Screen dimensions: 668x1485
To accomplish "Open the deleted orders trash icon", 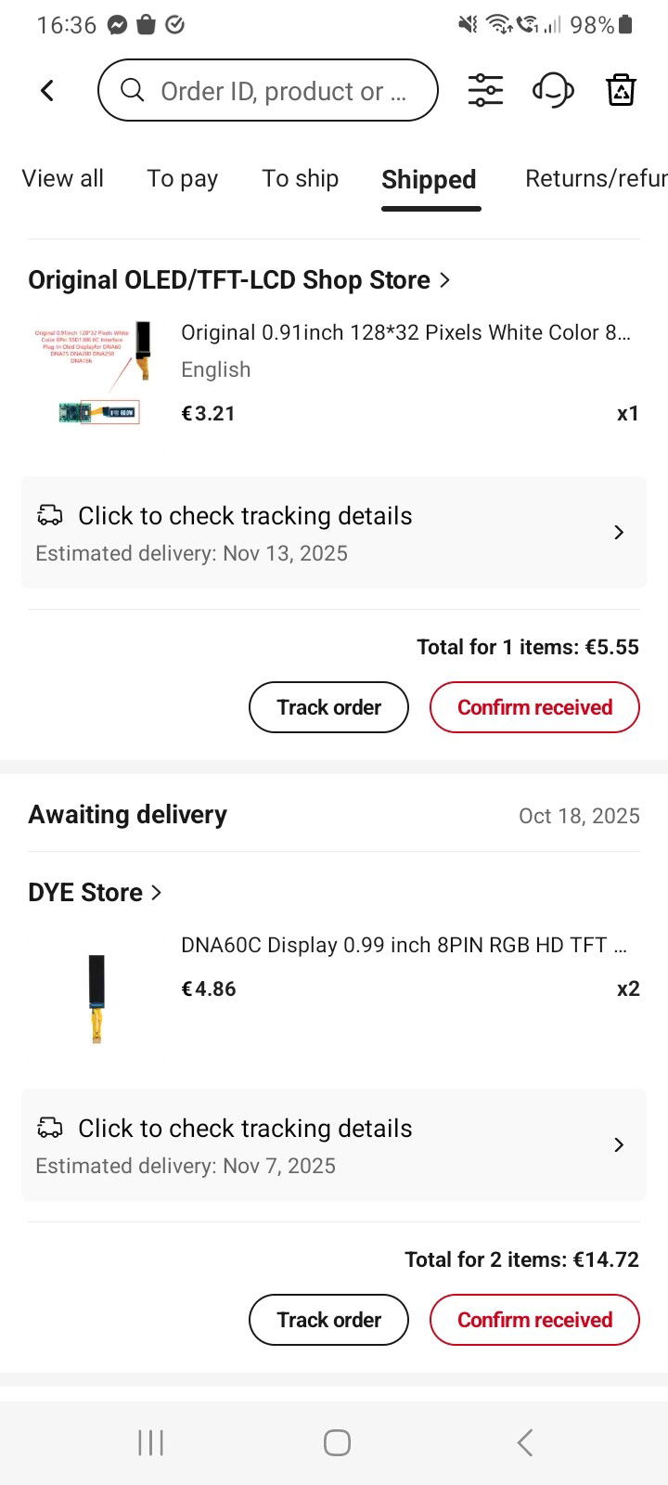I will [620, 91].
